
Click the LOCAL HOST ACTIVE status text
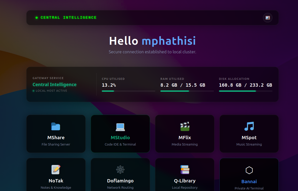[x=52, y=91]
